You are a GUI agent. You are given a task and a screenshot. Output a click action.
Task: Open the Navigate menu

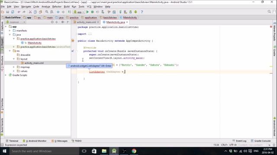click(26, 6)
